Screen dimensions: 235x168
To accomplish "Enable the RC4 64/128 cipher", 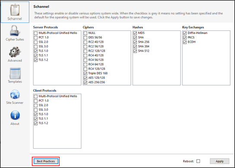I will click(x=86, y=65).
